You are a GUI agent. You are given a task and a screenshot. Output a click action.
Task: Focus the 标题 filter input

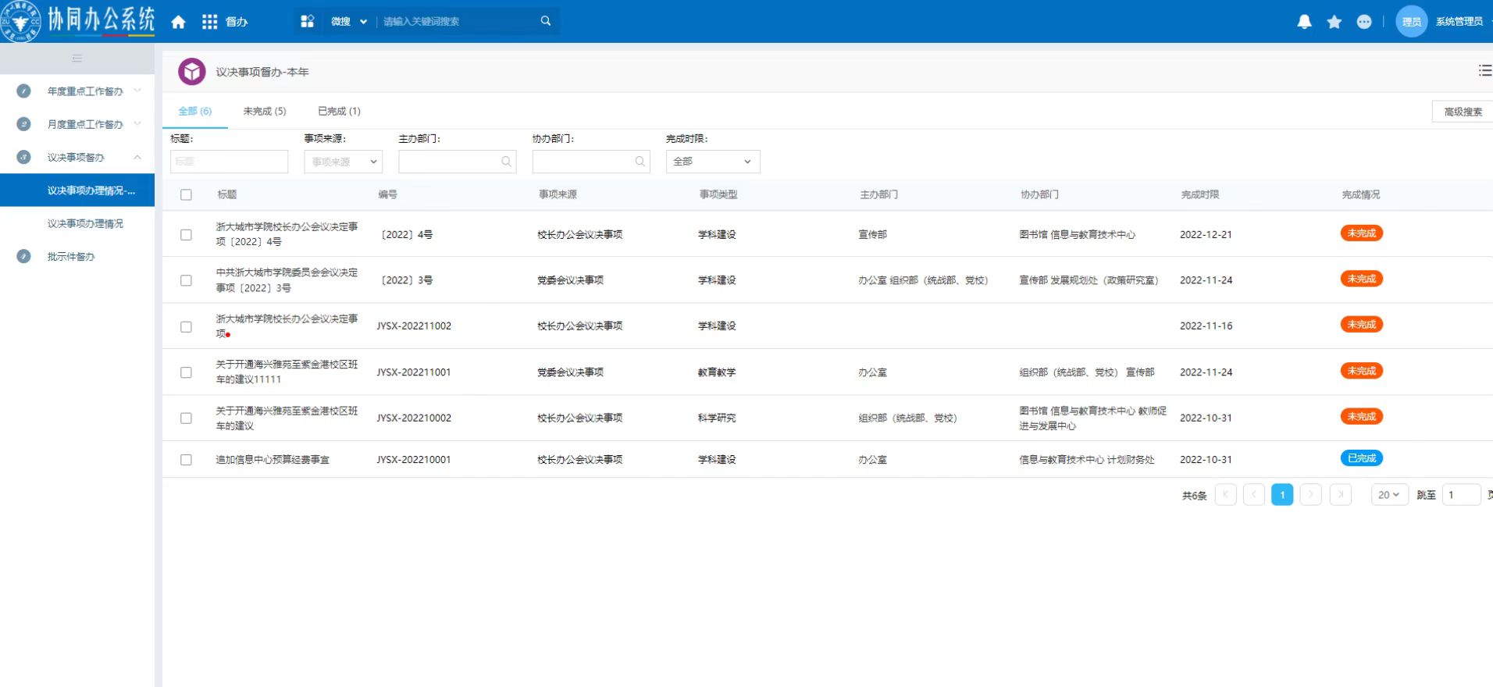(229, 162)
